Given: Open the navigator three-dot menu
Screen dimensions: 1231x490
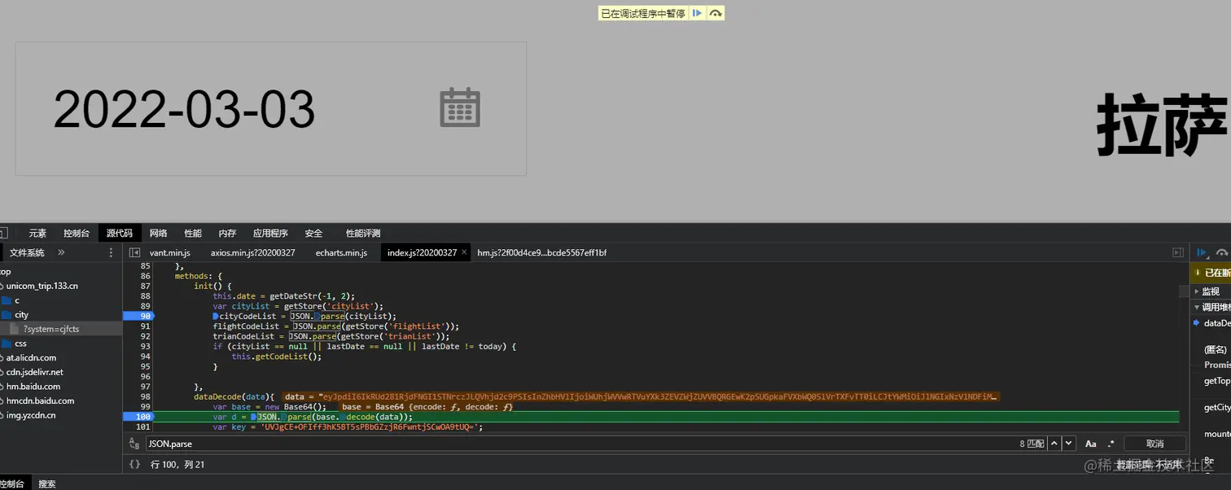Looking at the screenshot, I should click(x=112, y=253).
